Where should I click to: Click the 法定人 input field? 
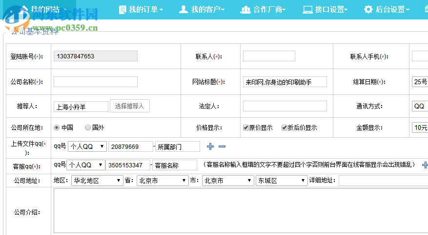coord(285,106)
